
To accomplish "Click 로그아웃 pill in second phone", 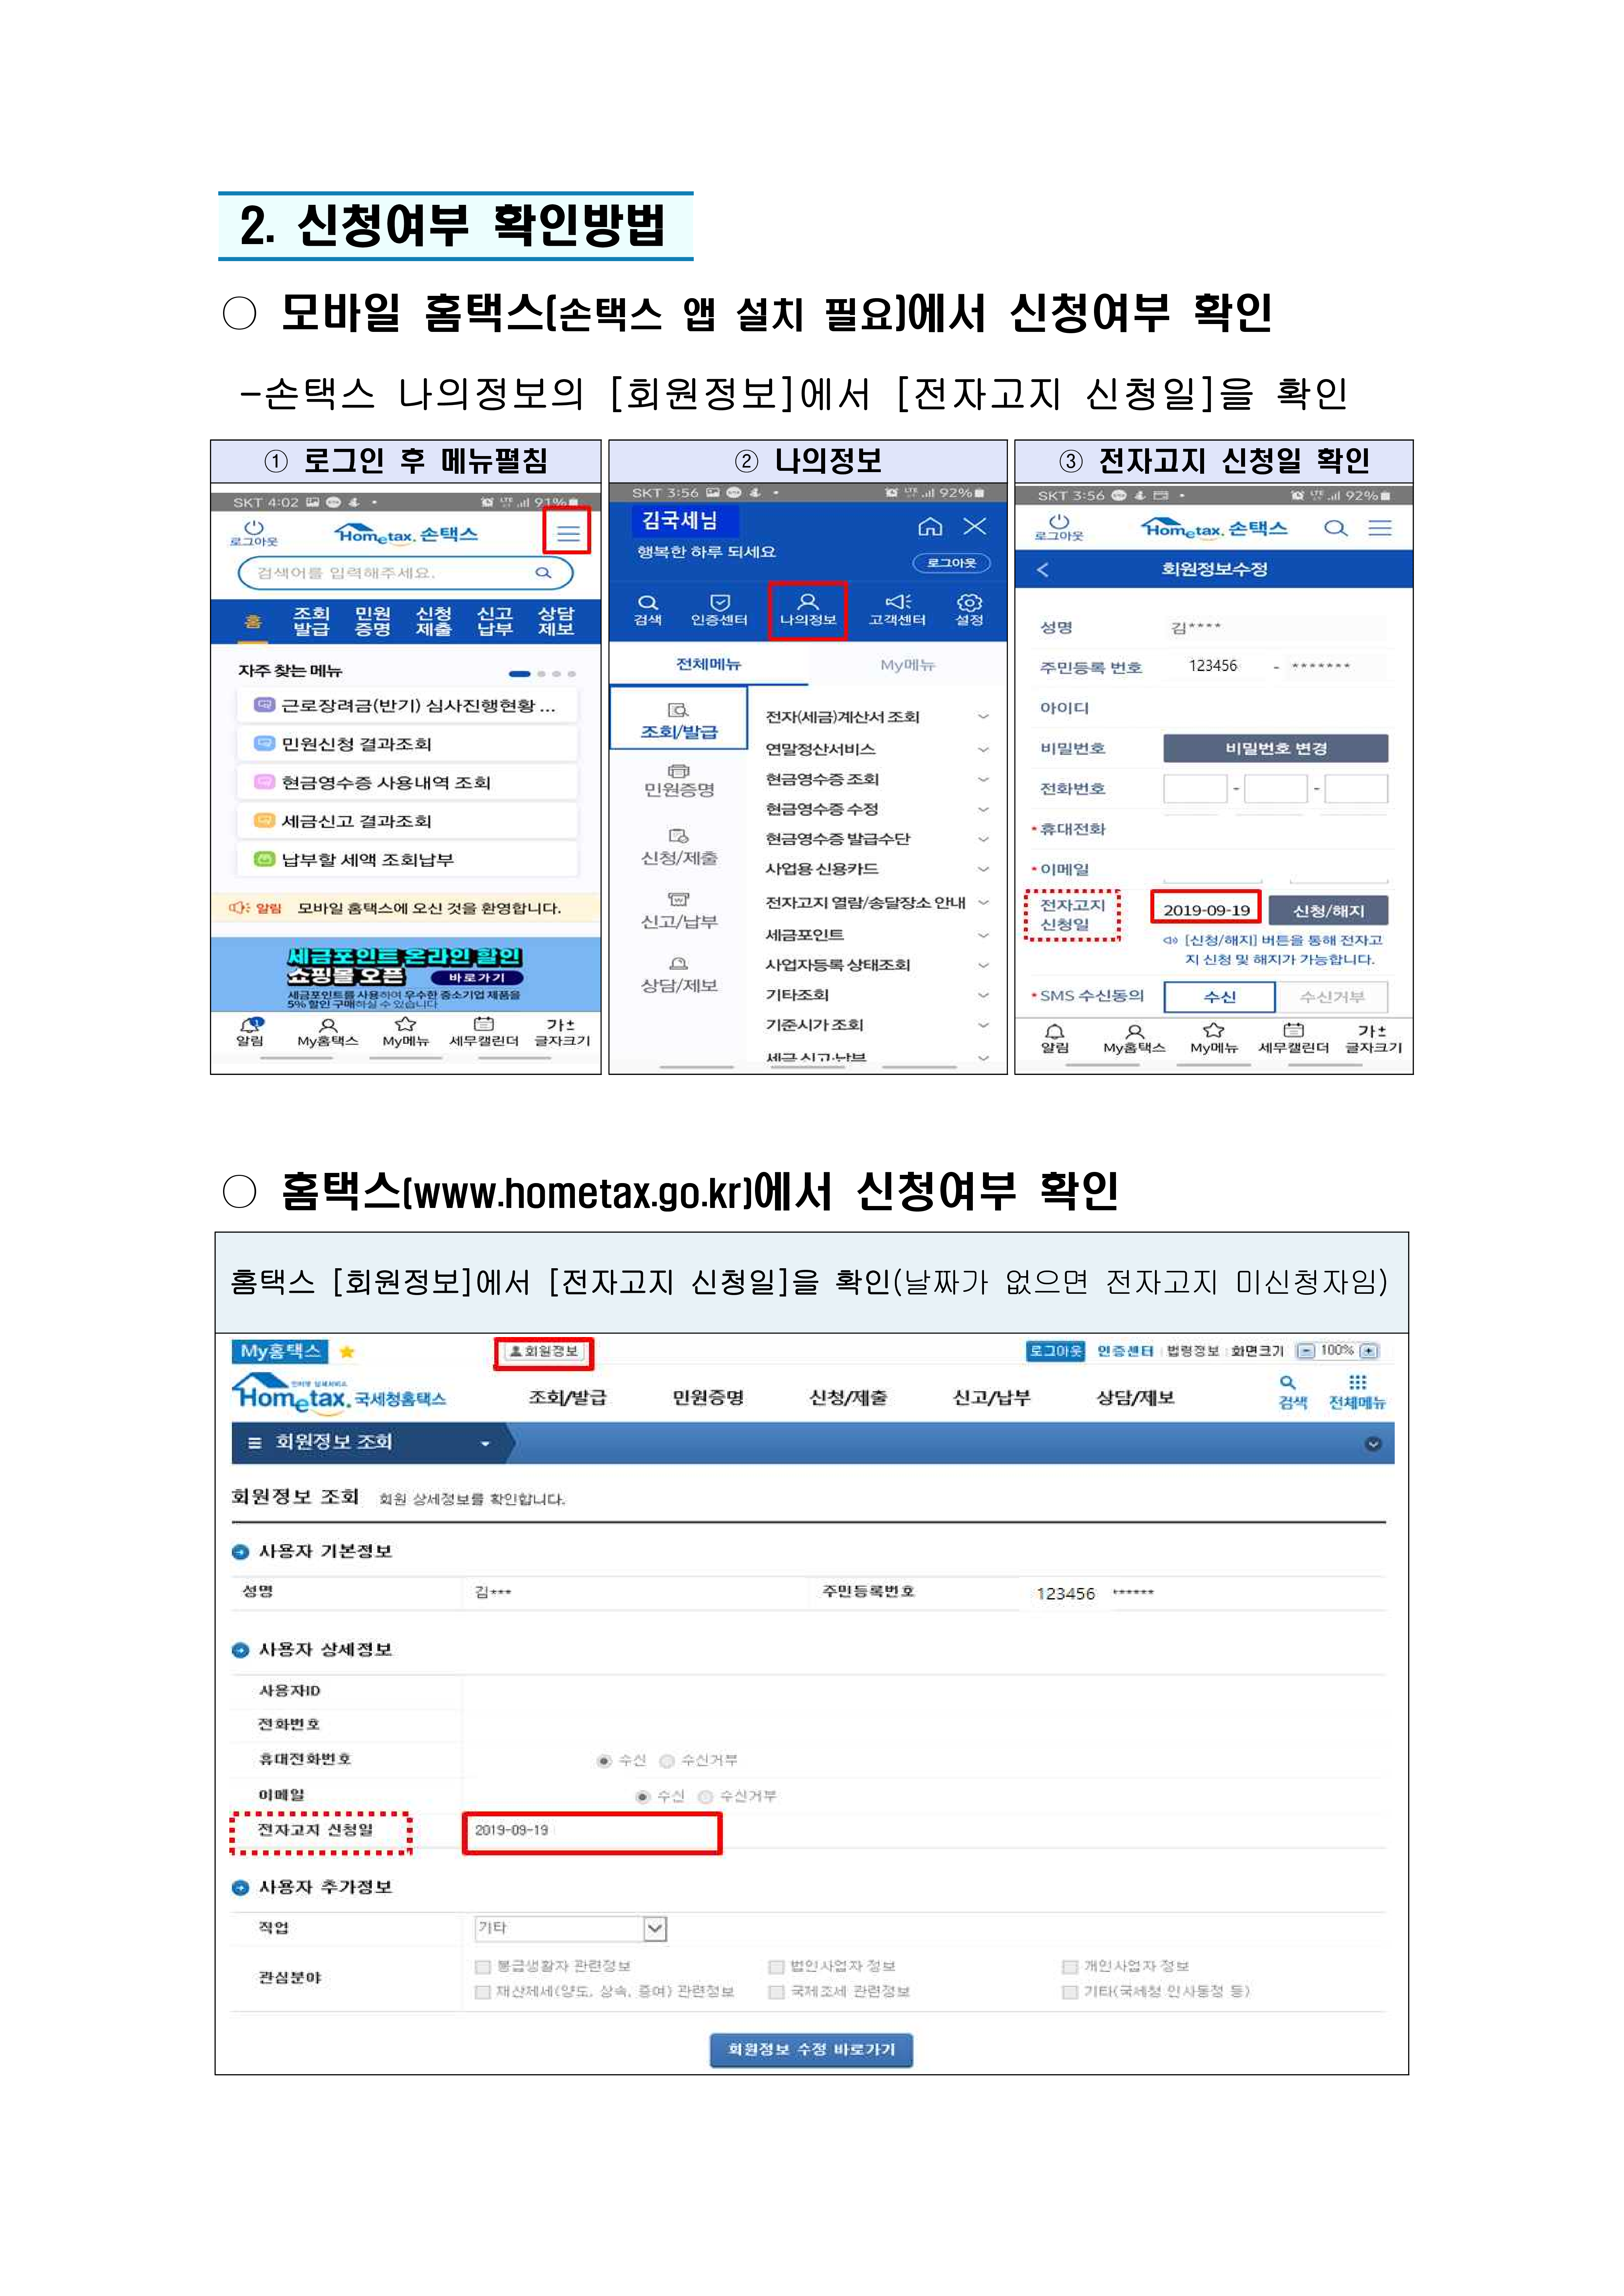I will (951, 563).
